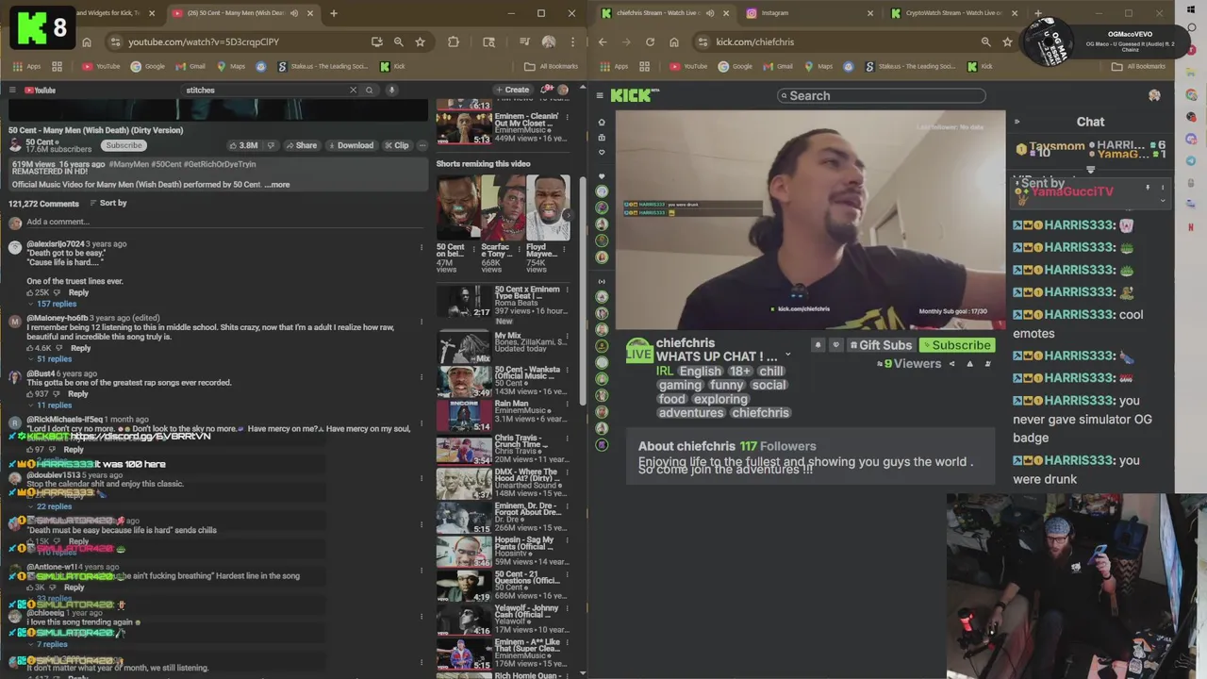
Task: Like alexriijo7024's comment with 25K likes
Action: click(31, 292)
